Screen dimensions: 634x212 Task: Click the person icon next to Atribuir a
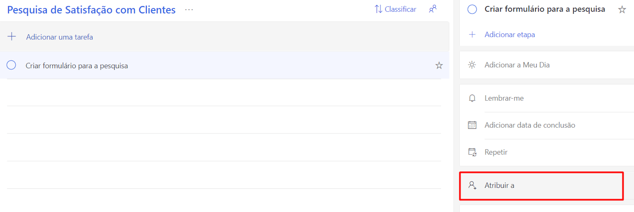[x=472, y=185]
